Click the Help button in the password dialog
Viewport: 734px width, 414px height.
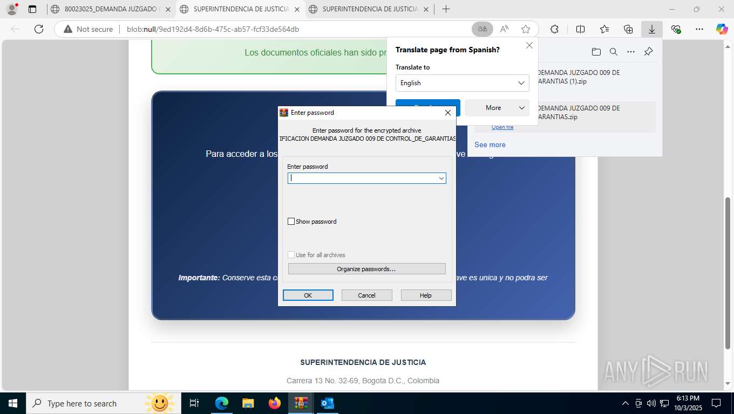click(426, 295)
